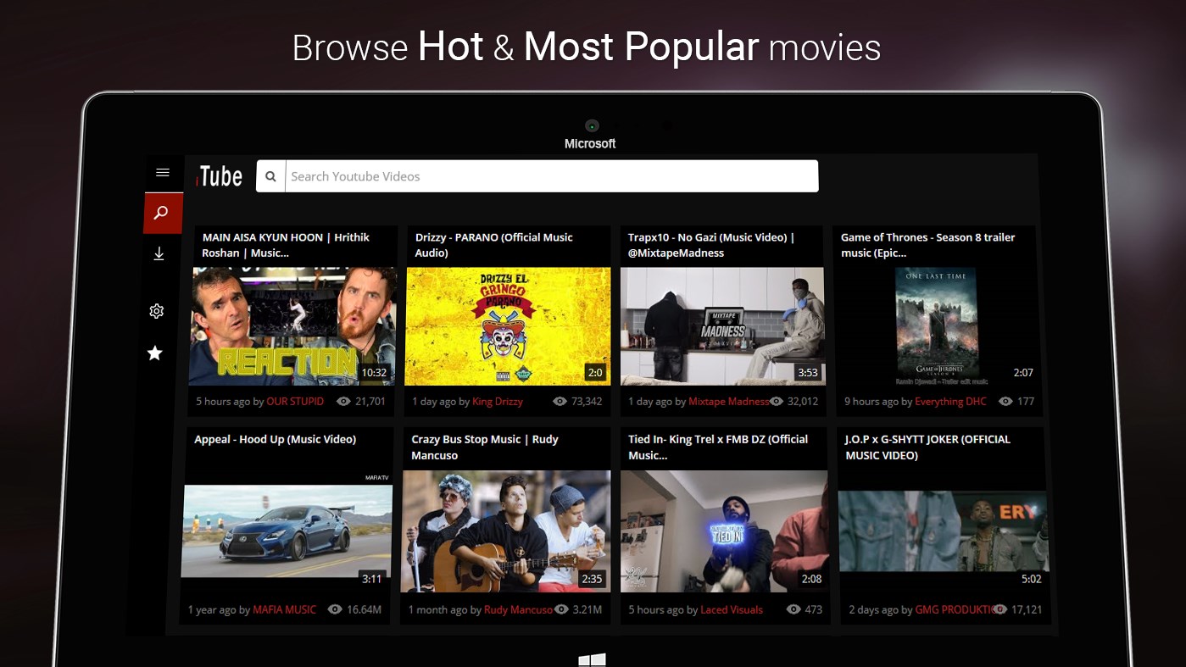1186x667 pixels.
Task: Click the eye icon beside 473 views
Action: click(793, 609)
